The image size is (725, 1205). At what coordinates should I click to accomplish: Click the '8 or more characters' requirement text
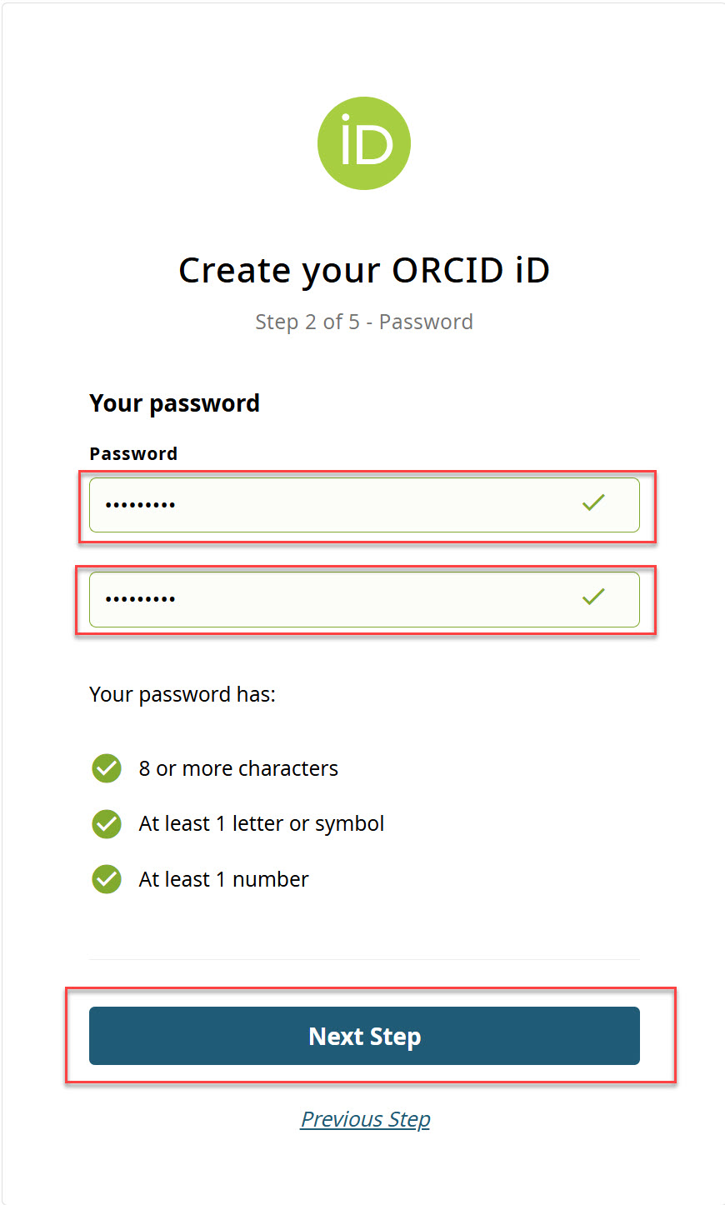[x=239, y=768]
